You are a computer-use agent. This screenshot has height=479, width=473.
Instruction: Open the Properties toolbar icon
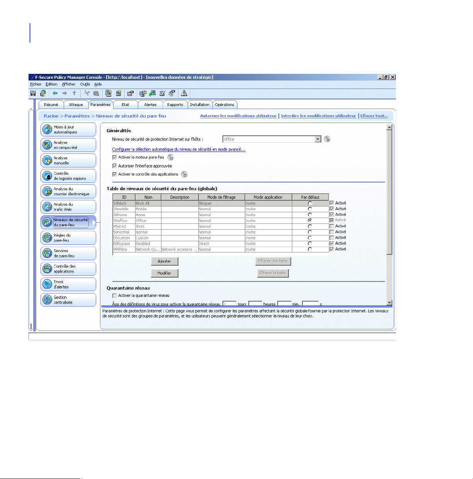pyautogui.click(x=131, y=93)
